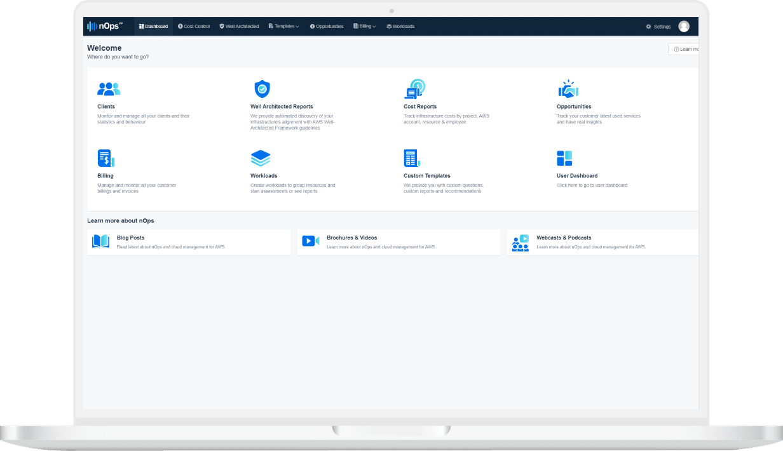The image size is (783, 451).
Task: Click the Billing invoice icon
Action: tap(106, 158)
